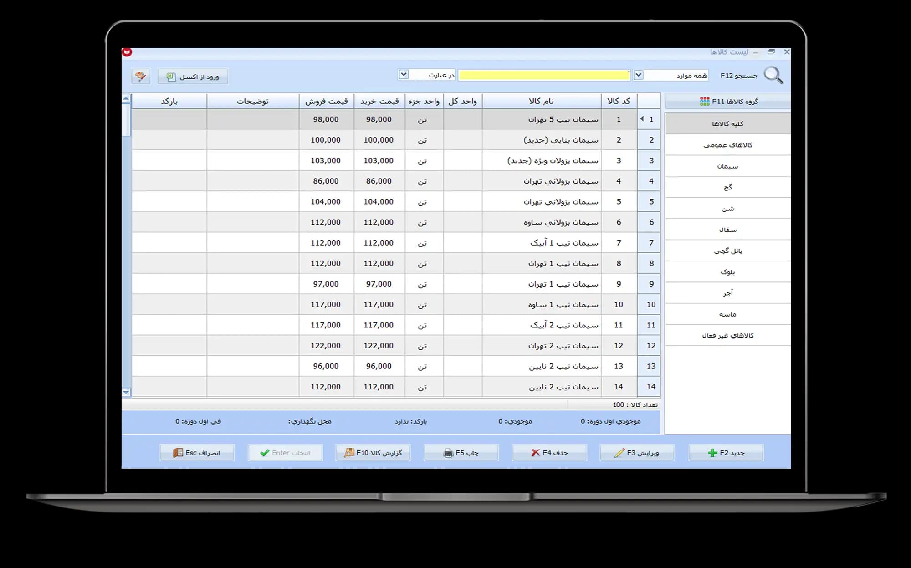Click the 'بارکد' column header
911x568 pixels.
169,101
